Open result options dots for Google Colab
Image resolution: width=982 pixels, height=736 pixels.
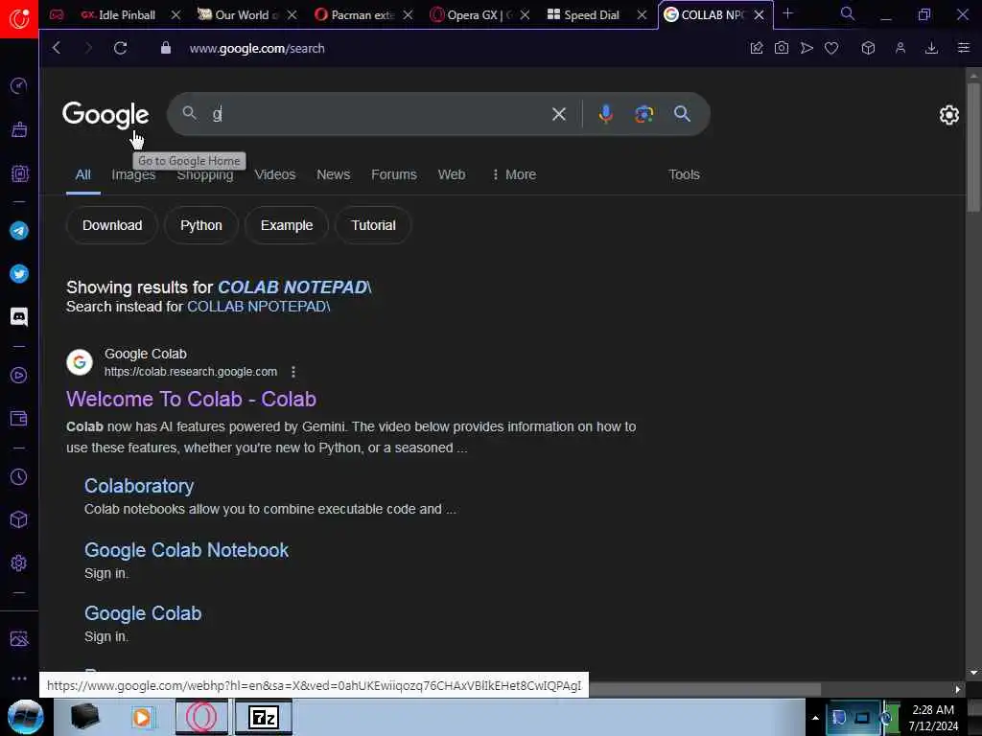293,372
